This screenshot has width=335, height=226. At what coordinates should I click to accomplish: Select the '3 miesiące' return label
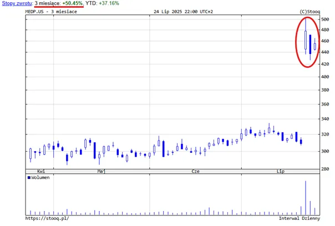48,3
